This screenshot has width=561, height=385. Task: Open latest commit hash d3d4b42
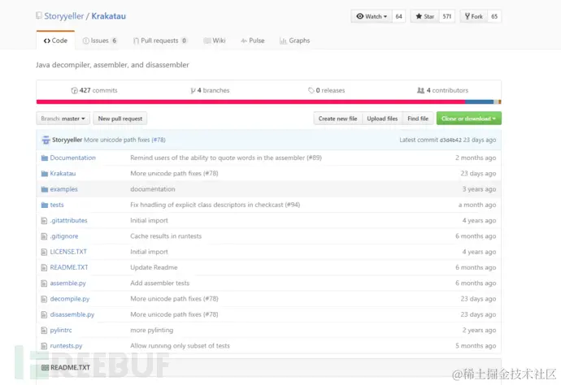point(450,141)
